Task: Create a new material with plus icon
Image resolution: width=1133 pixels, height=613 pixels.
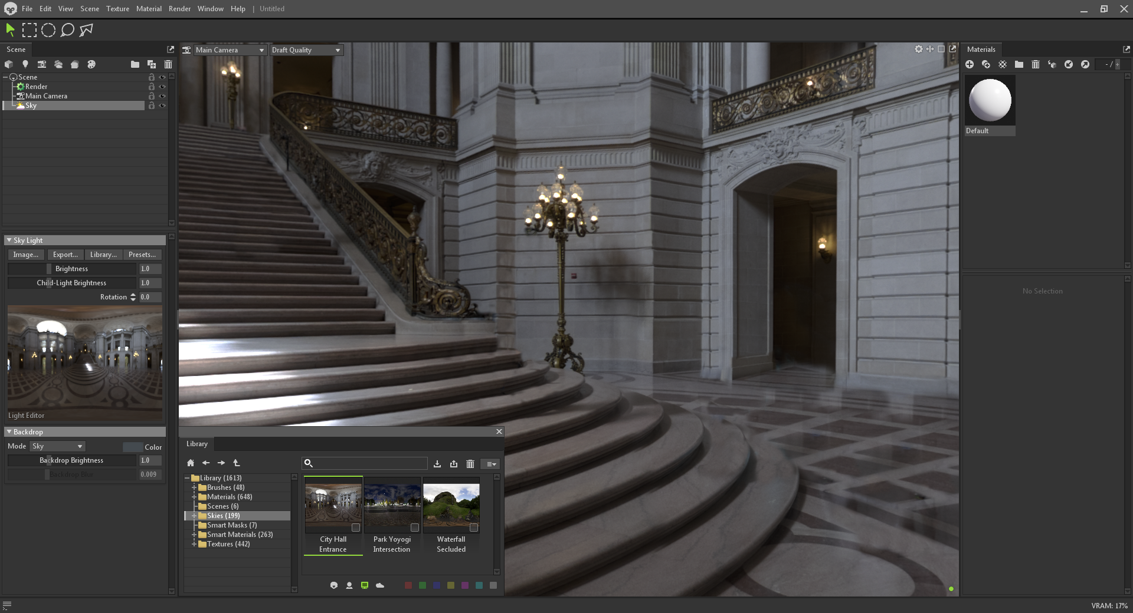Action: (x=970, y=64)
